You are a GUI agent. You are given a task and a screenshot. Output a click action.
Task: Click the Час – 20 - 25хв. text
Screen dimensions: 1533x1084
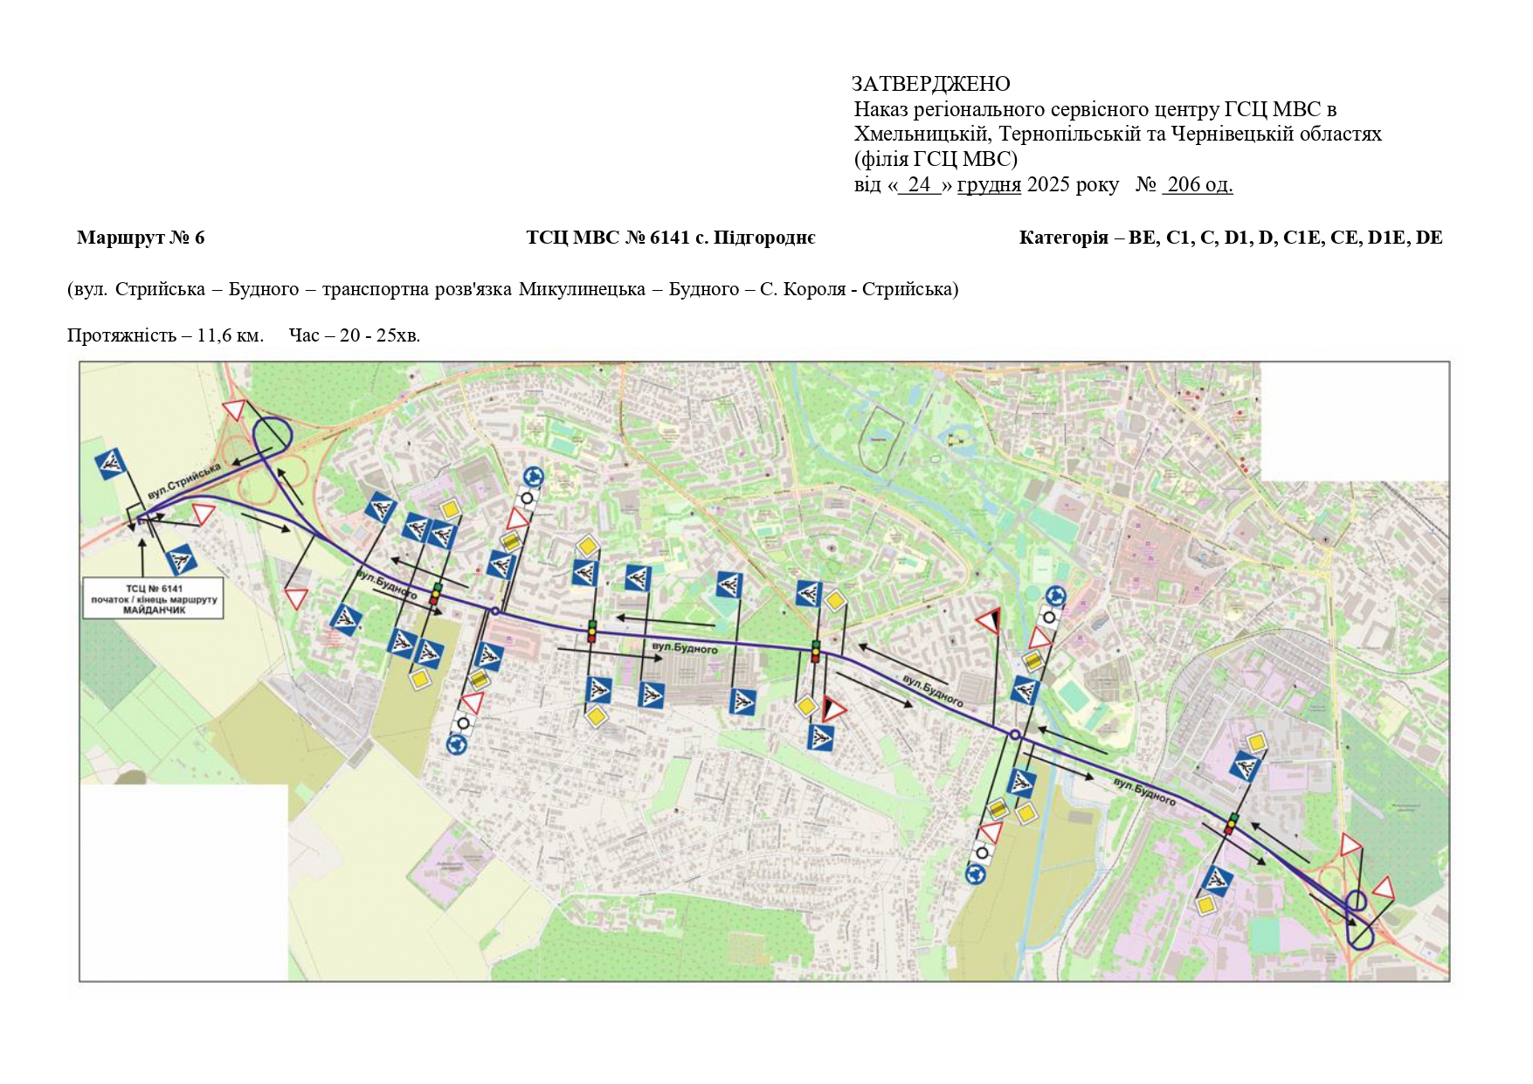pyautogui.click(x=355, y=335)
